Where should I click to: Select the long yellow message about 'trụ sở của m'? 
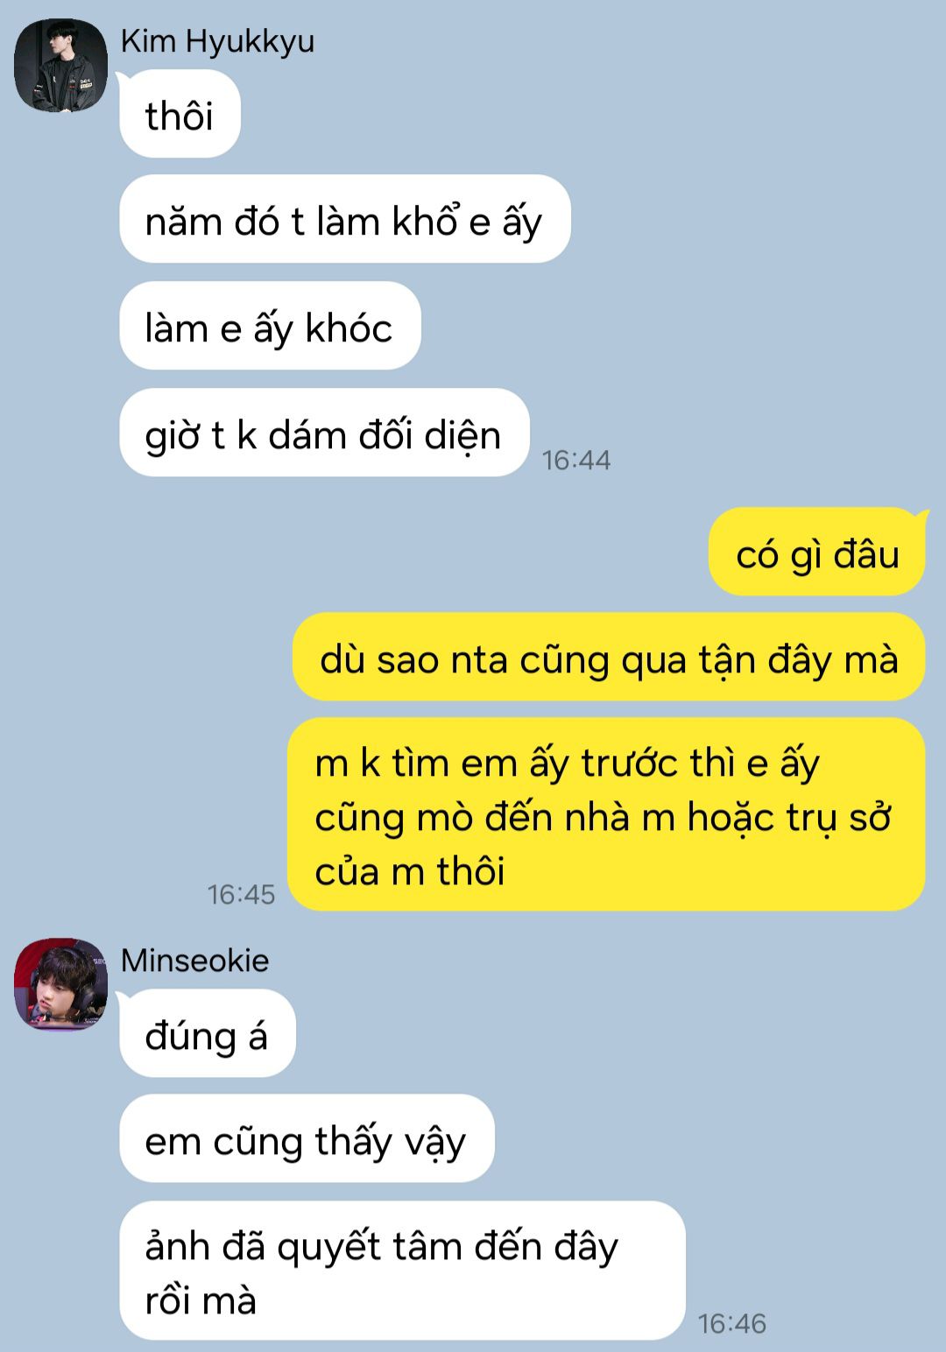607,815
